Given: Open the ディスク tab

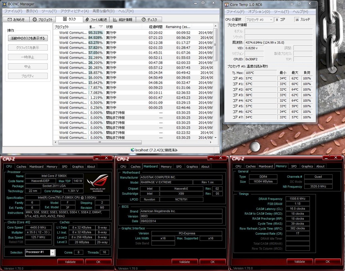Looking at the screenshot, I should click(149, 20).
